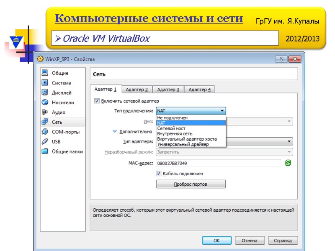
Task: Click the COM-порты connector icon
Action: pyautogui.click(x=45, y=132)
